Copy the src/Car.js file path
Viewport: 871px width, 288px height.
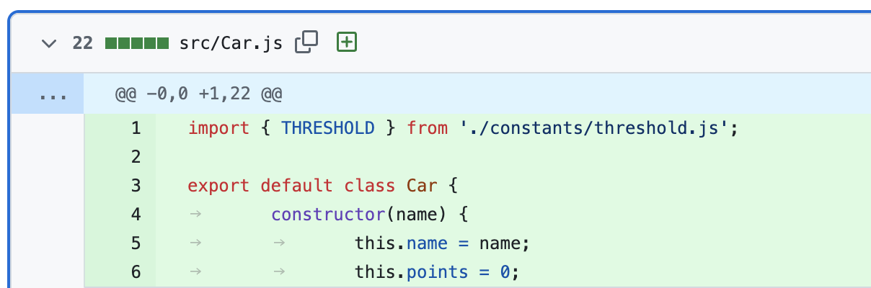[x=306, y=42]
